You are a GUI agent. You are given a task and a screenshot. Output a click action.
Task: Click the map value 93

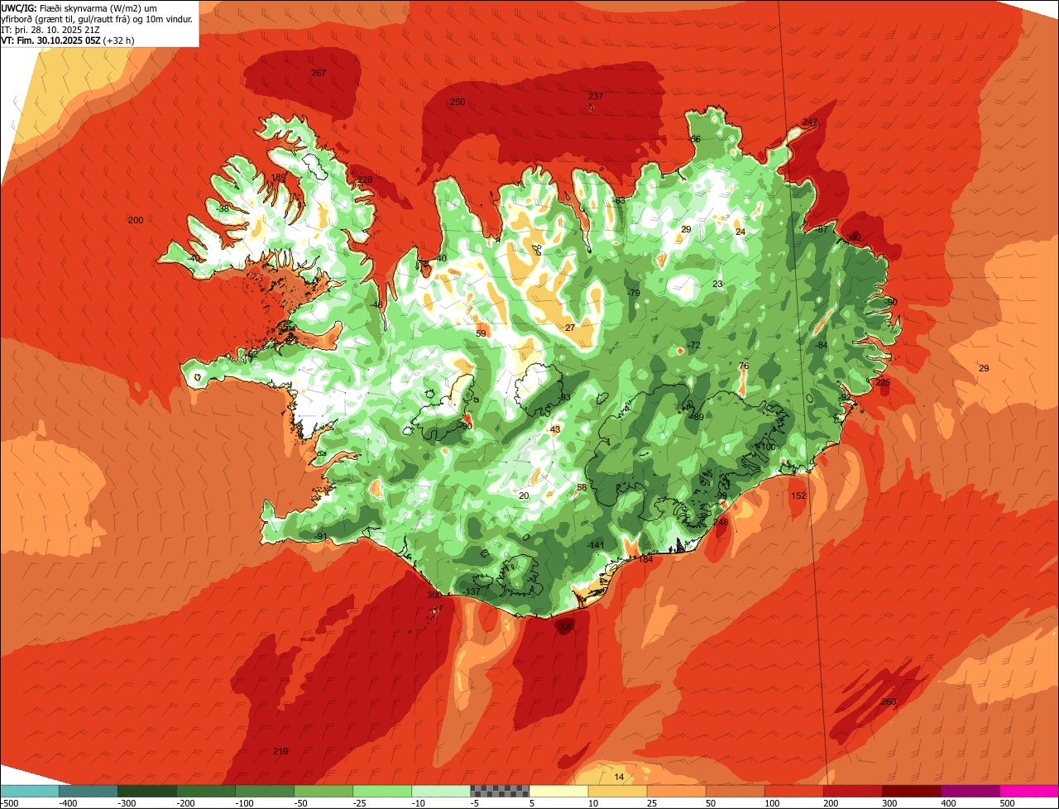click(565, 398)
